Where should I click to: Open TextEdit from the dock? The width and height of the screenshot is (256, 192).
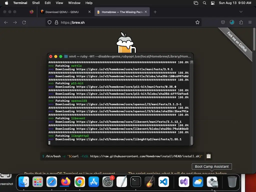click(x=122, y=182)
